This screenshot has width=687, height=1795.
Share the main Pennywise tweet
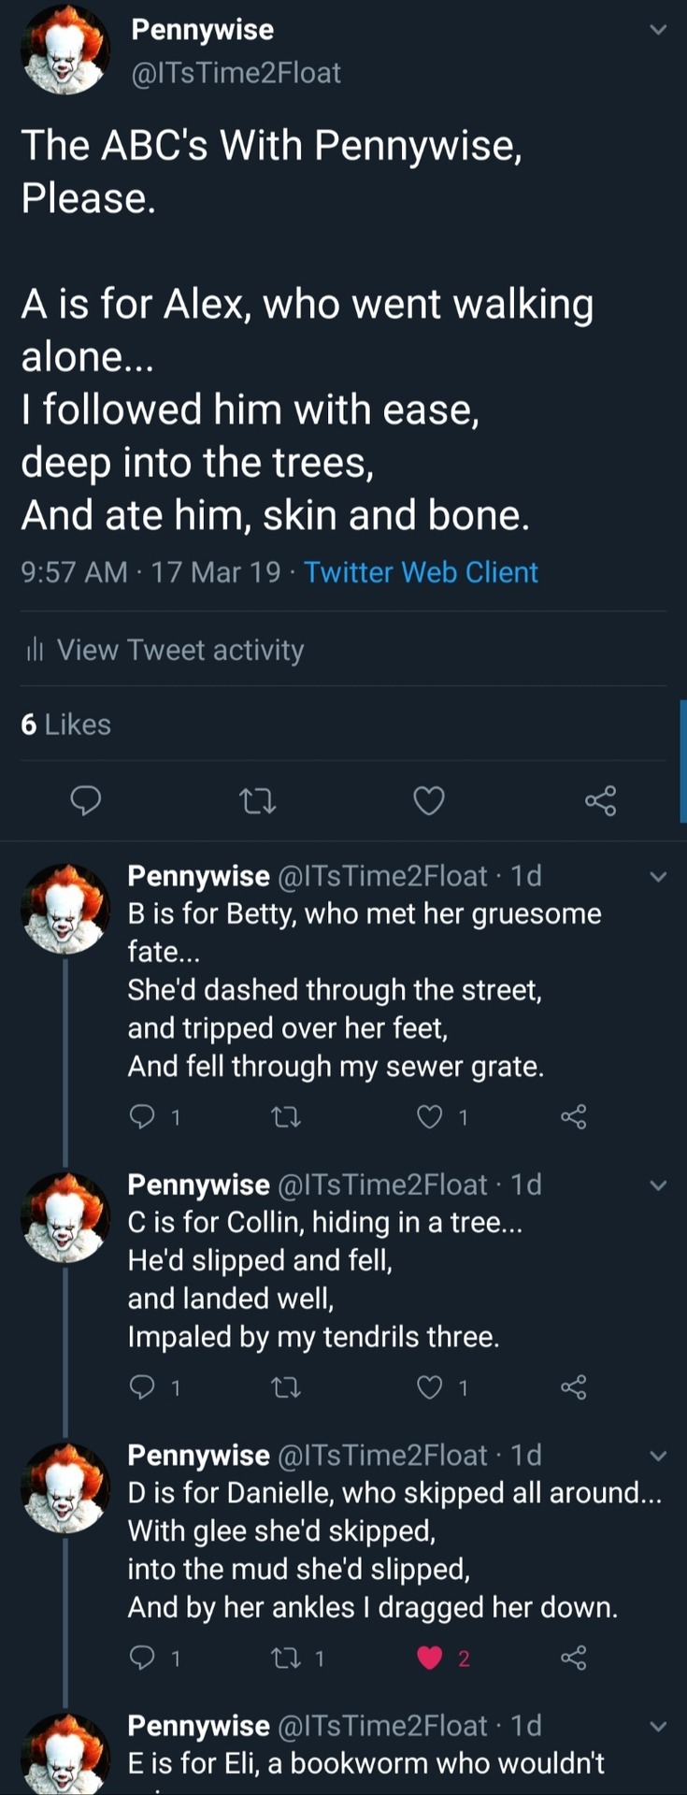(600, 801)
